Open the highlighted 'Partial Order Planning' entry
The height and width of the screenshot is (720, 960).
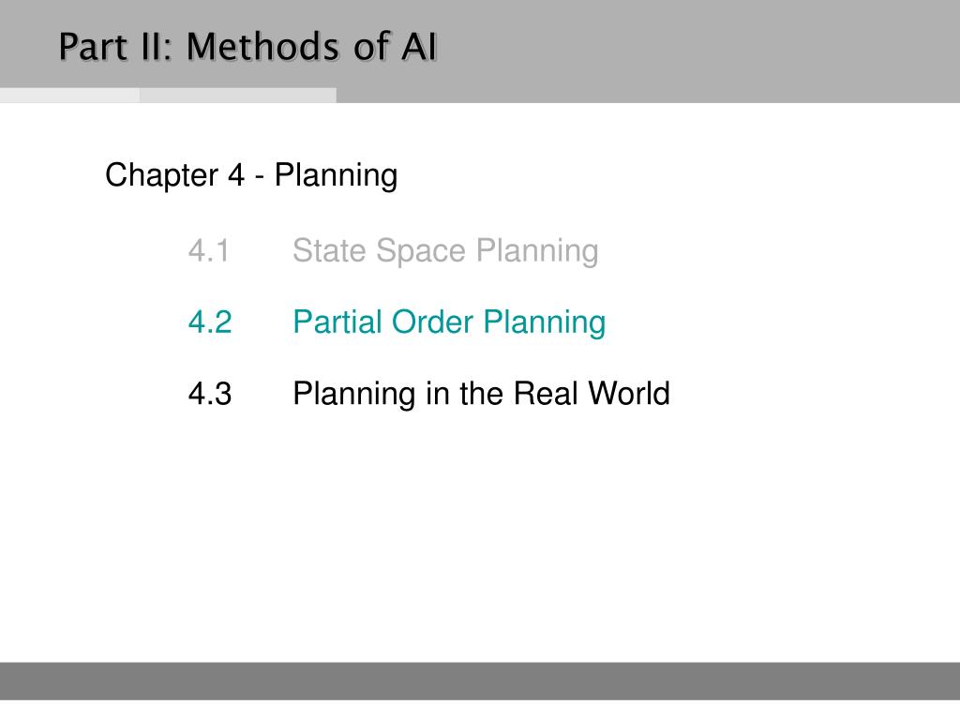(449, 322)
